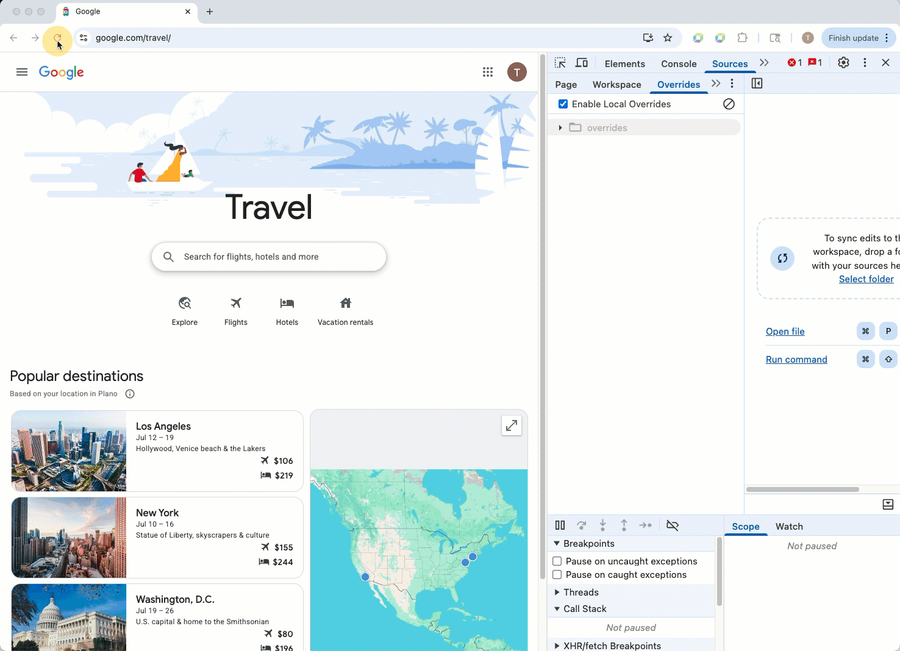The height and width of the screenshot is (651, 900).
Task: Click the install app icon in address bar
Action: tap(648, 38)
